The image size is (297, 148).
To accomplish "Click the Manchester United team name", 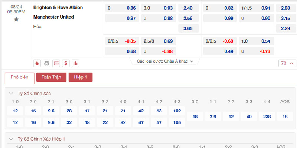I will [53, 17].
